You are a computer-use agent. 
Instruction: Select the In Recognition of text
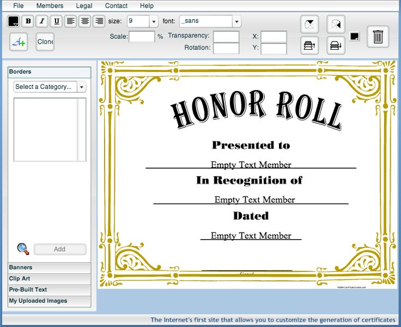[250, 180]
